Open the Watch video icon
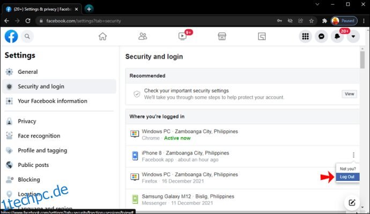 [182, 36]
